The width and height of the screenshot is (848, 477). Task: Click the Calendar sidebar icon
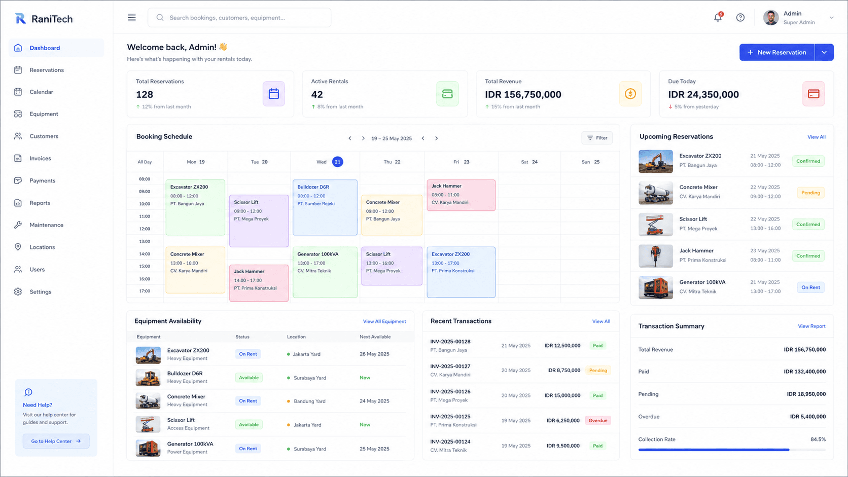[18, 92]
